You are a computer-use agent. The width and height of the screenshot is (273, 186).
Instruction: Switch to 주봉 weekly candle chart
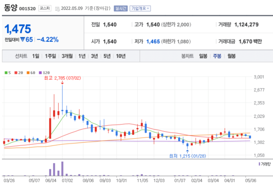(x=217, y=56)
